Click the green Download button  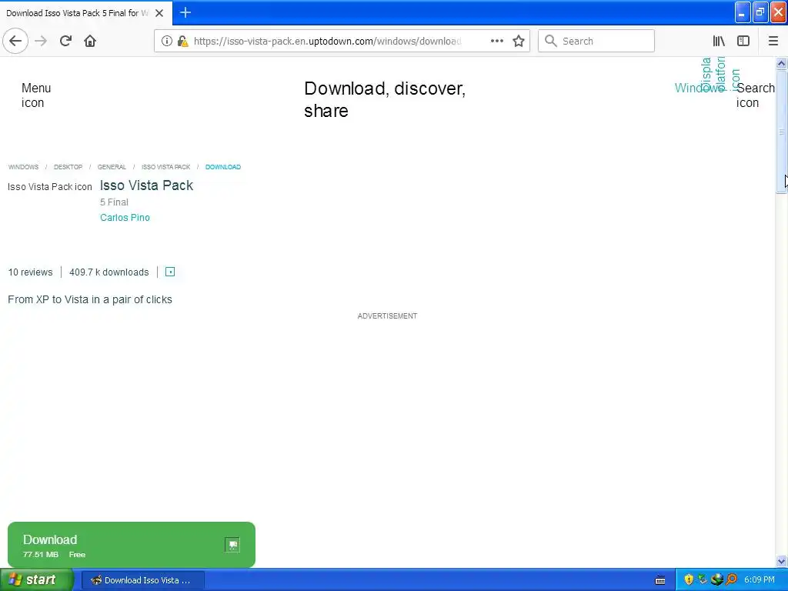click(x=131, y=545)
